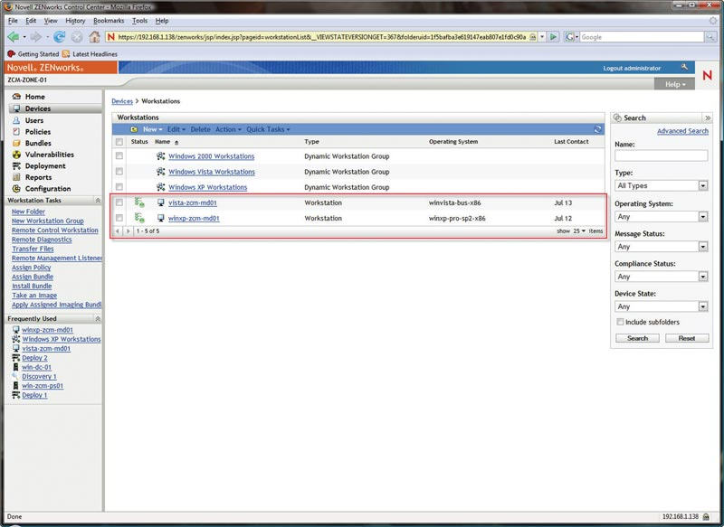The height and width of the screenshot is (527, 724).
Task: Click the padlock icon in status bar
Action: point(707,517)
